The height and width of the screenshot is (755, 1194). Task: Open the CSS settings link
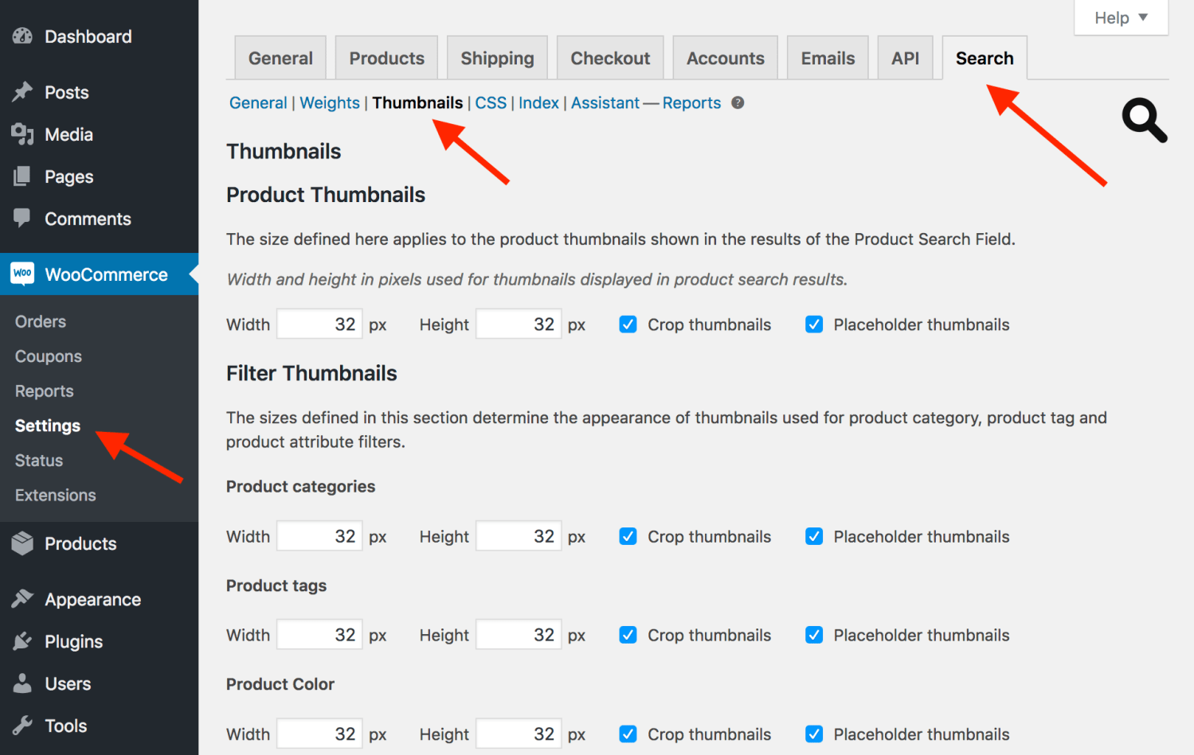[491, 103]
